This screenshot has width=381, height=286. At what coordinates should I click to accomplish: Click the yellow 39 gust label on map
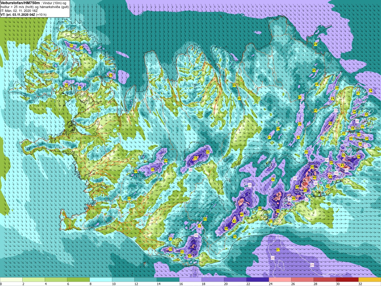(297, 187)
